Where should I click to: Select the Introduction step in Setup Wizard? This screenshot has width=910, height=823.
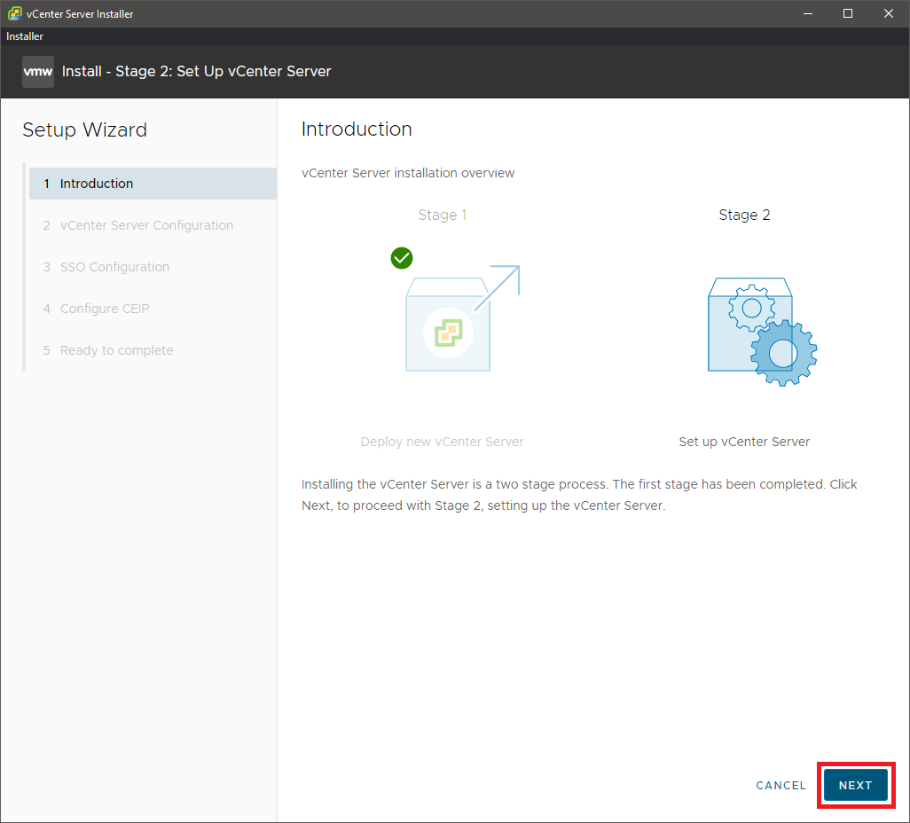(97, 184)
